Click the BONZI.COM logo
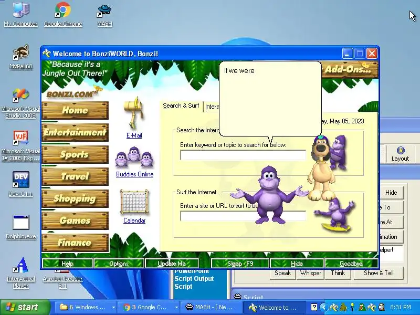The image size is (420, 315). pyautogui.click(x=73, y=93)
